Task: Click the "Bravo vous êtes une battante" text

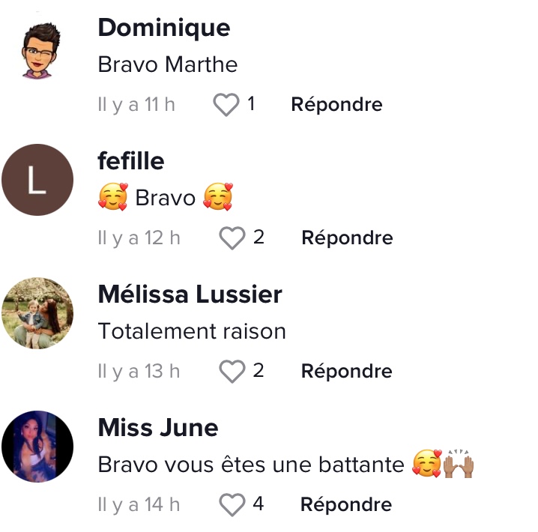Action: [251, 465]
